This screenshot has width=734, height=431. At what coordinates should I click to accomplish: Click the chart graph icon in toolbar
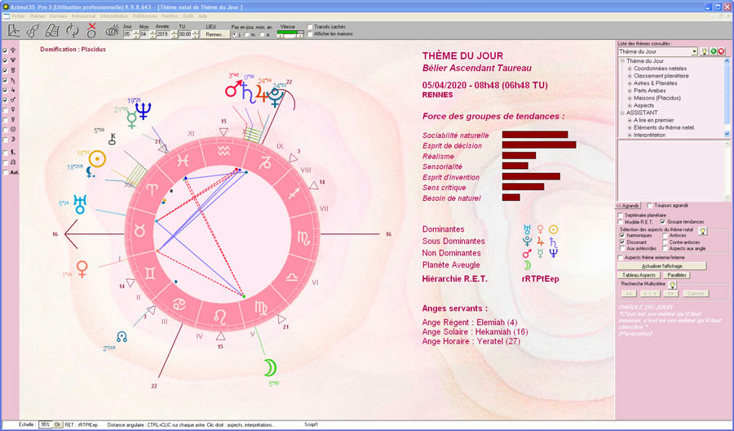click(14, 31)
